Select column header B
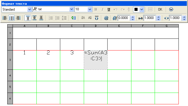Viewport: 188px width, 106px height. click(x=48, y=26)
